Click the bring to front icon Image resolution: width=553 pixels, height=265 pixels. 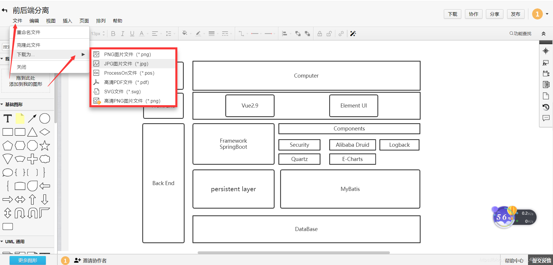tap(298, 34)
